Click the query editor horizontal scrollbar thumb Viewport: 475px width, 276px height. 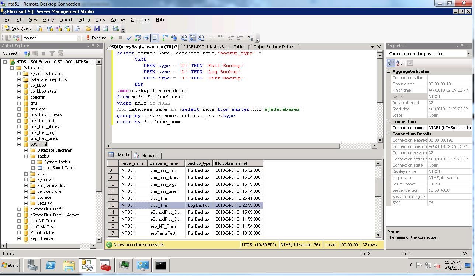tap(225, 146)
